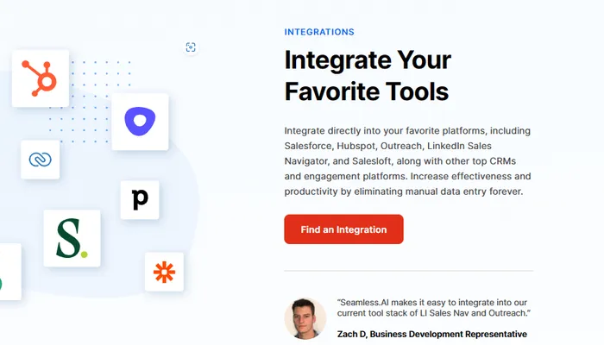Click the blue INTEGRATIONS section label

pos(318,32)
